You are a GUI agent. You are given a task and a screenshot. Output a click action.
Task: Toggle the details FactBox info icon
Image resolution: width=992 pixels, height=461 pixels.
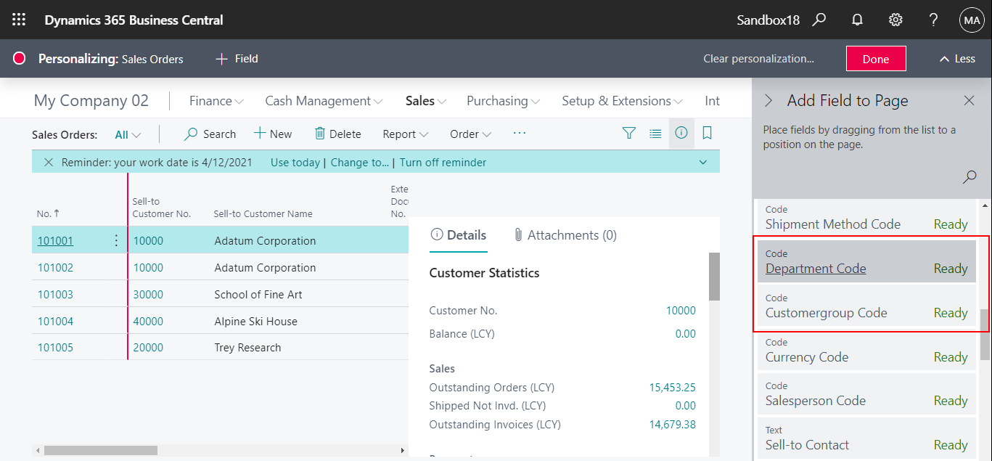tap(681, 134)
